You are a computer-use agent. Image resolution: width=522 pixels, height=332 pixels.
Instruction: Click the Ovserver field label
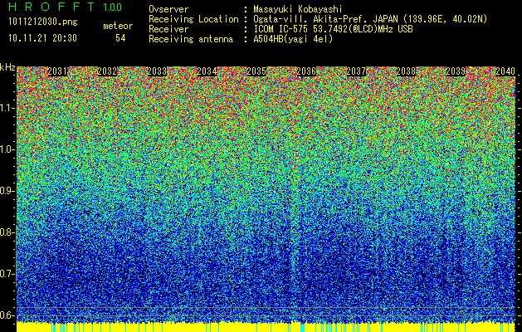(168, 9)
